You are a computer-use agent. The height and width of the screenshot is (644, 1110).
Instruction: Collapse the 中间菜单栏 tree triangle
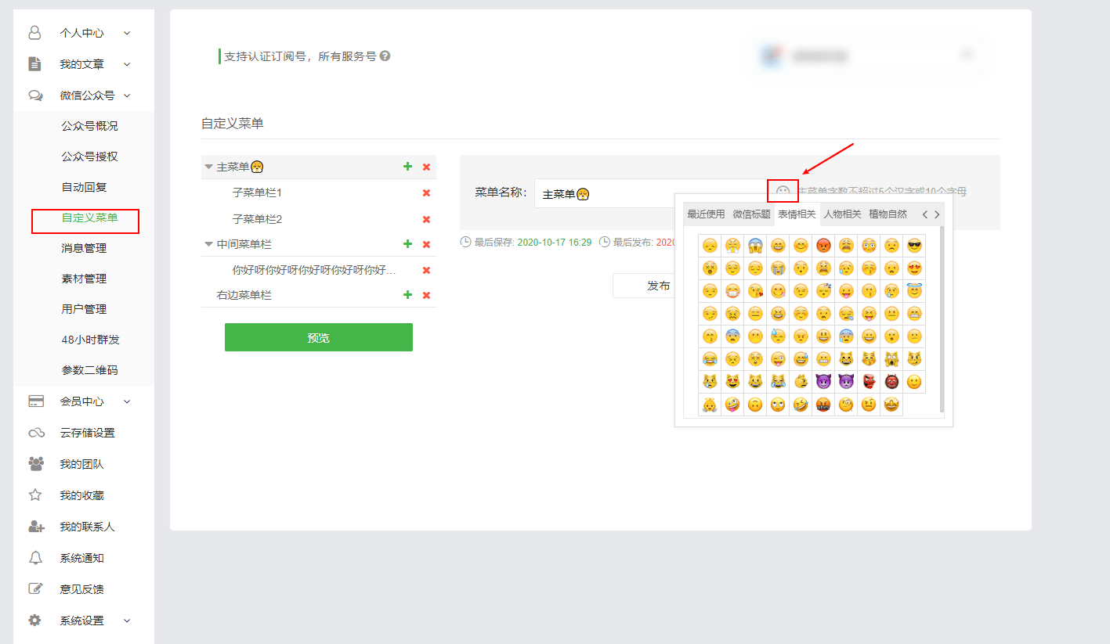click(x=208, y=244)
